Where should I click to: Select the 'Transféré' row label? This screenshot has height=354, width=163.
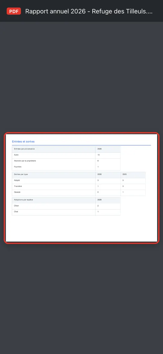[x=18, y=186]
